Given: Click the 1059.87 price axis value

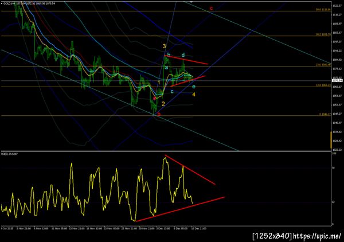Looking at the screenshot, I should coord(337,96).
